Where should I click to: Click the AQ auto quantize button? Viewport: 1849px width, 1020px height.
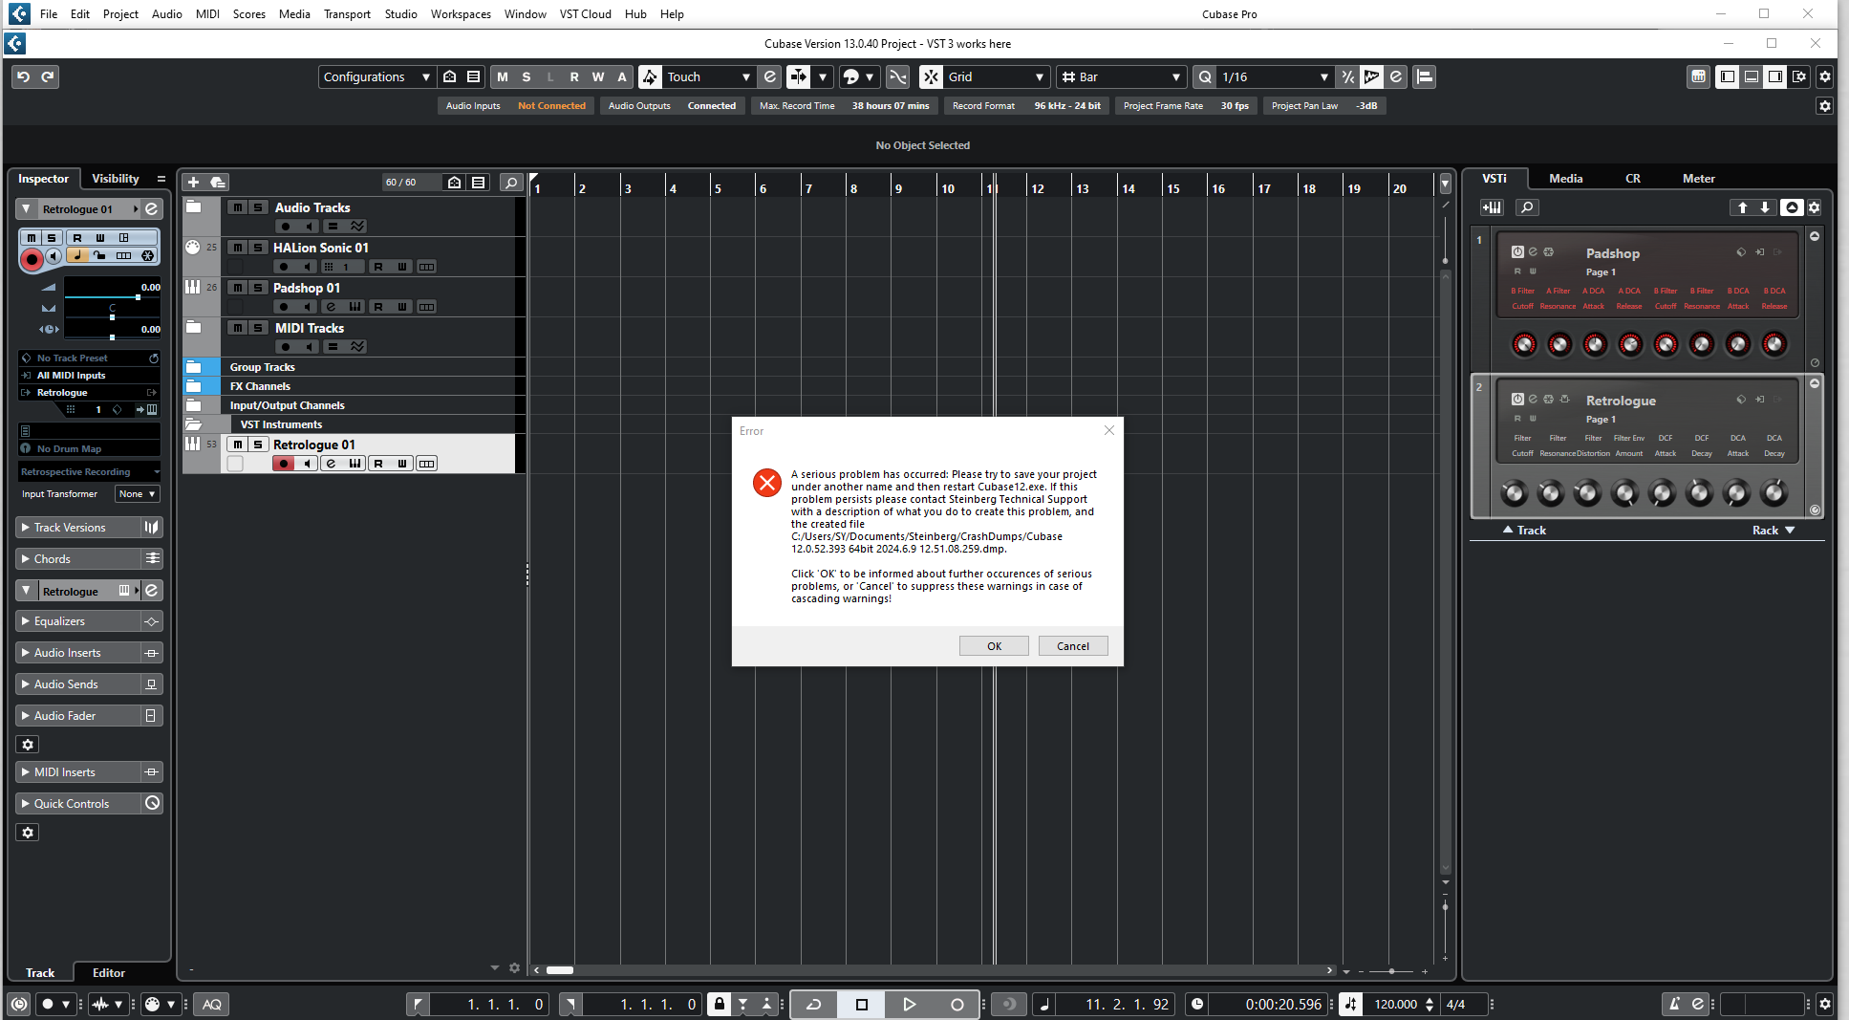pos(211,1004)
